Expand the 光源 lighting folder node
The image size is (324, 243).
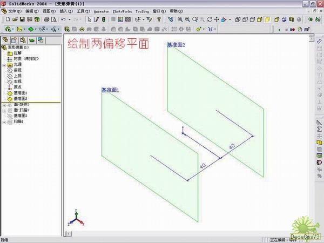pos(4,65)
